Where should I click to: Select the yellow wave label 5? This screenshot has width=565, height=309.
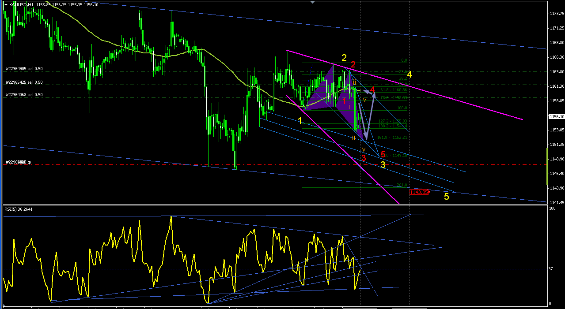[447, 197]
